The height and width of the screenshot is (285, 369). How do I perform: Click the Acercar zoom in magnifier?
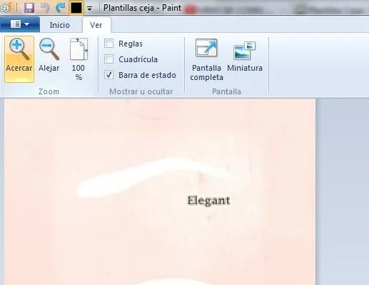point(19,59)
